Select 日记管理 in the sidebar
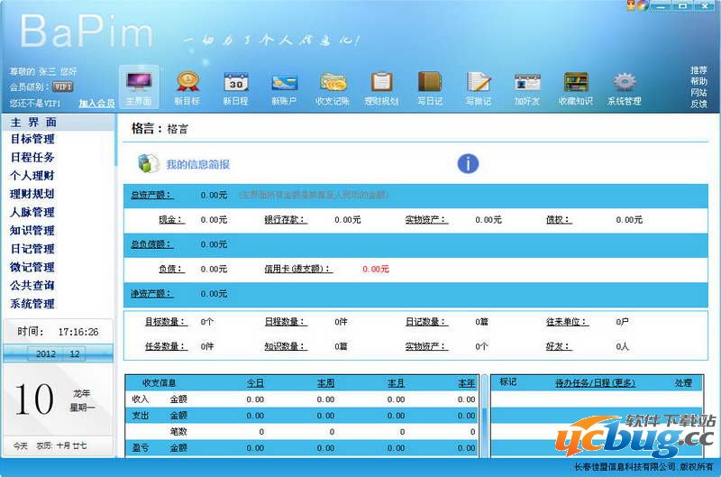This screenshot has height=477, width=721. (x=32, y=249)
